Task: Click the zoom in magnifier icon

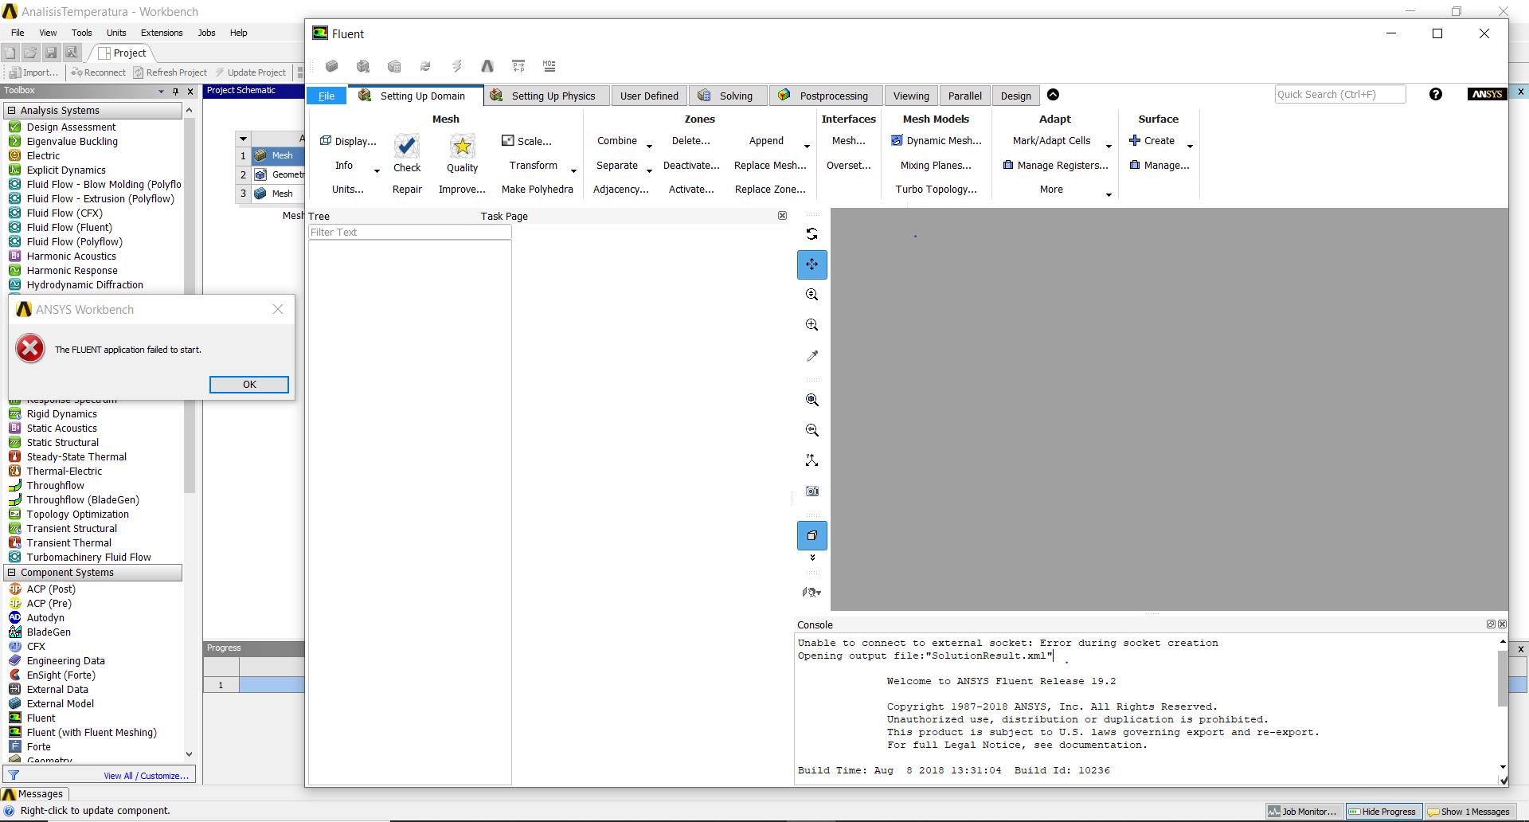Action: 811,325
